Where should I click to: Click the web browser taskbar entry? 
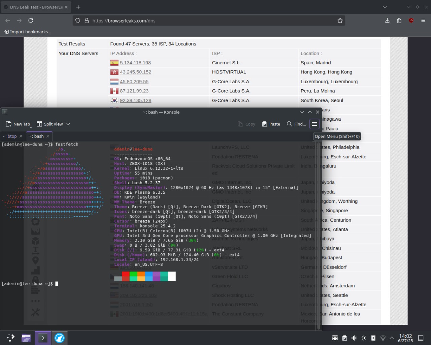[x=60, y=338]
